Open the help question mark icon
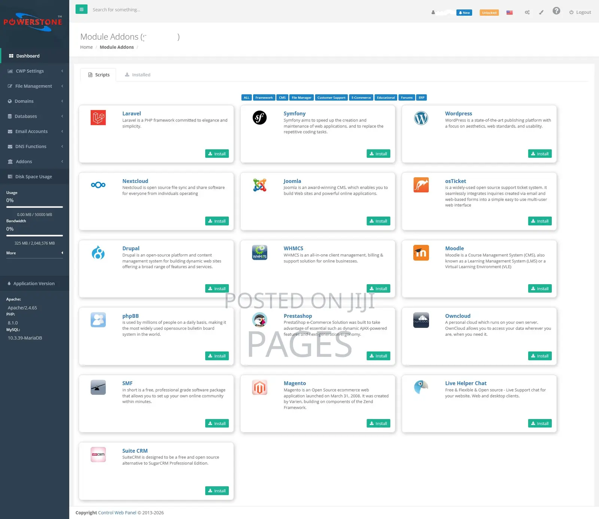This screenshot has width=599, height=519. (x=556, y=11)
